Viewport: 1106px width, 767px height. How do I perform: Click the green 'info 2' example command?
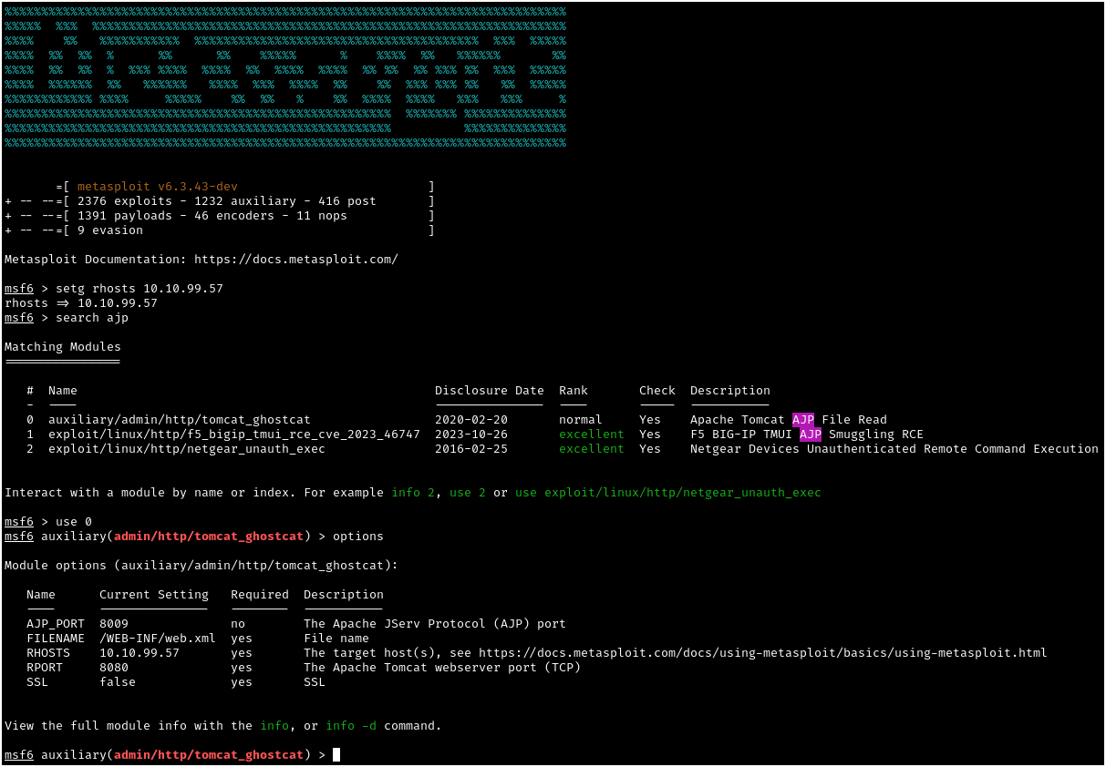click(x=405, y=493)
